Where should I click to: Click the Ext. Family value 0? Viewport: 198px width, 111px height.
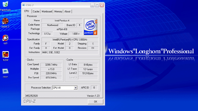coord(46,48)
